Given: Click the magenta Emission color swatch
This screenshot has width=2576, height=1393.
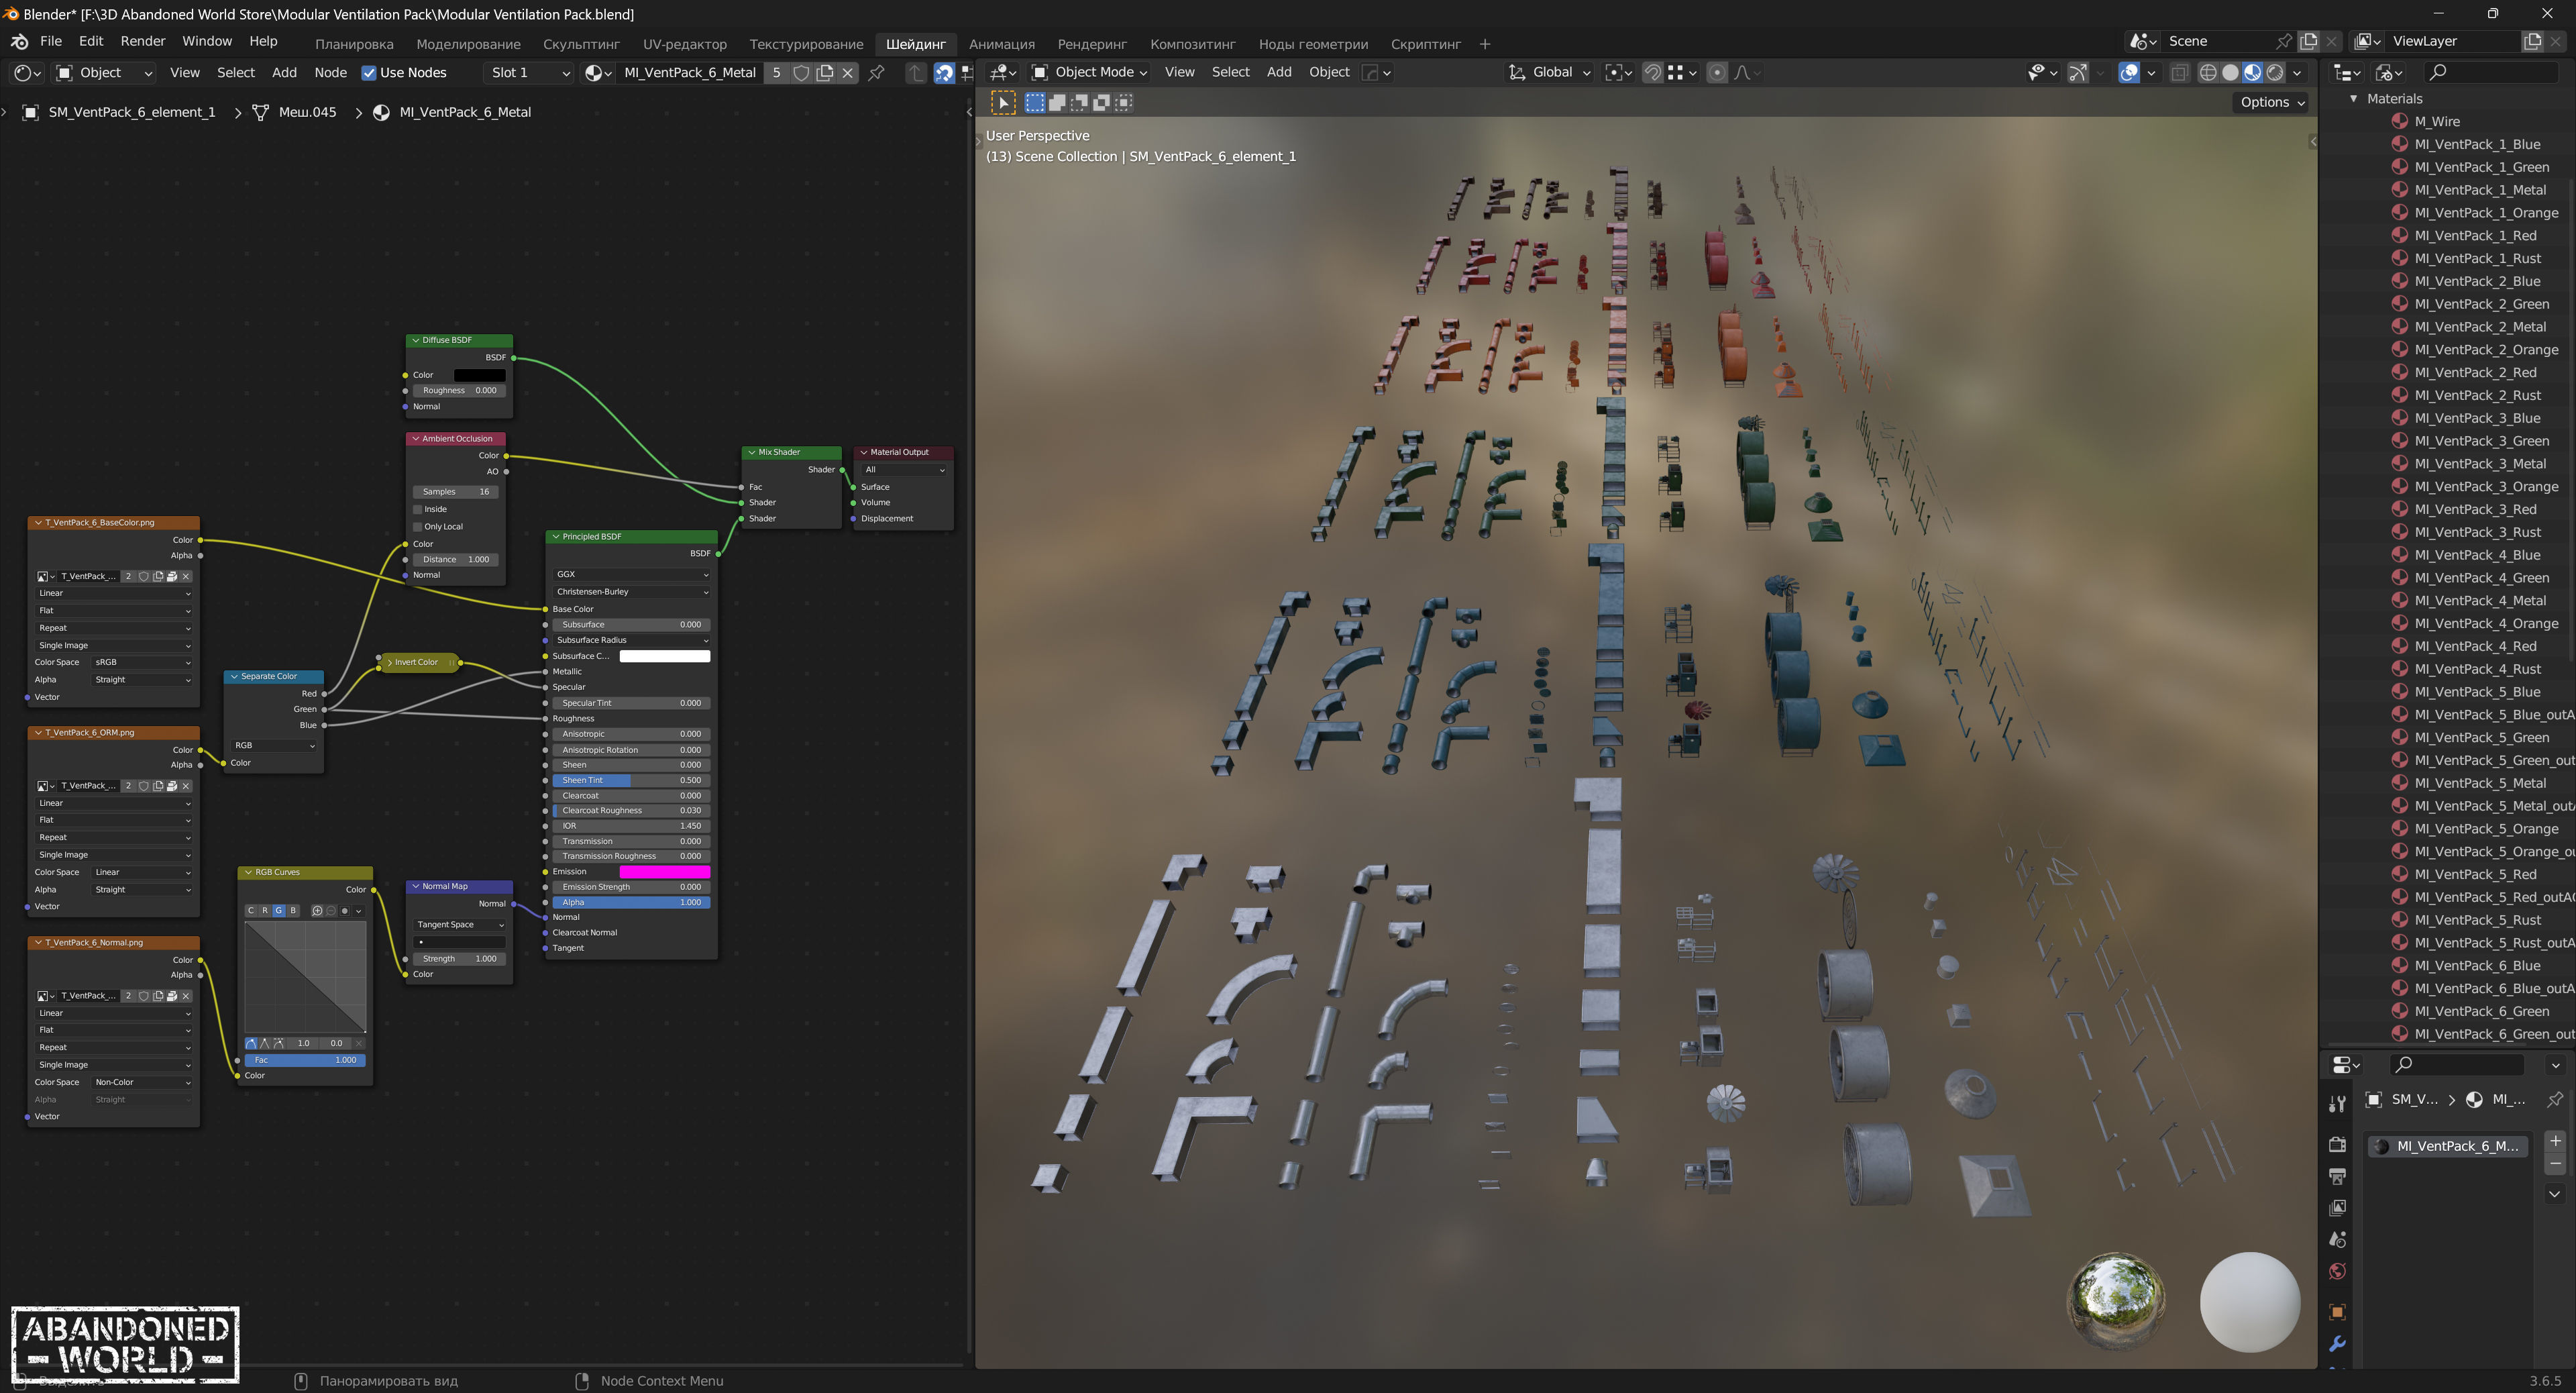Looking at the screenshot, I should (664, 871).
